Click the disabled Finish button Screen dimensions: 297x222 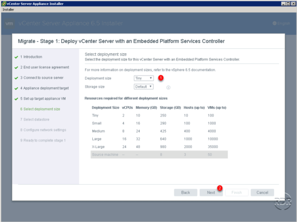pos(236,193)
